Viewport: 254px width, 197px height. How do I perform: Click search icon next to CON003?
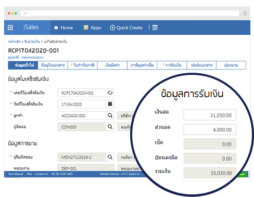point(110,127)
